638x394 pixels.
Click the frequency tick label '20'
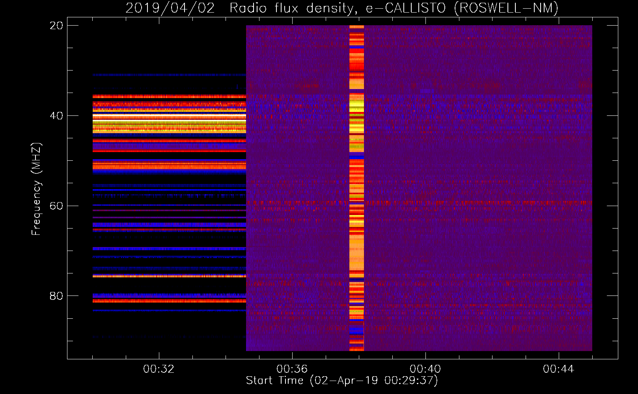click(x=56, y=26)
